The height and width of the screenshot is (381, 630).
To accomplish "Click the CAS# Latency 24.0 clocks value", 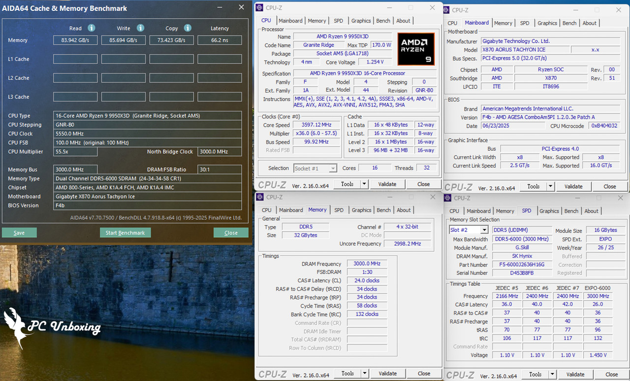I will pos(367,280).
